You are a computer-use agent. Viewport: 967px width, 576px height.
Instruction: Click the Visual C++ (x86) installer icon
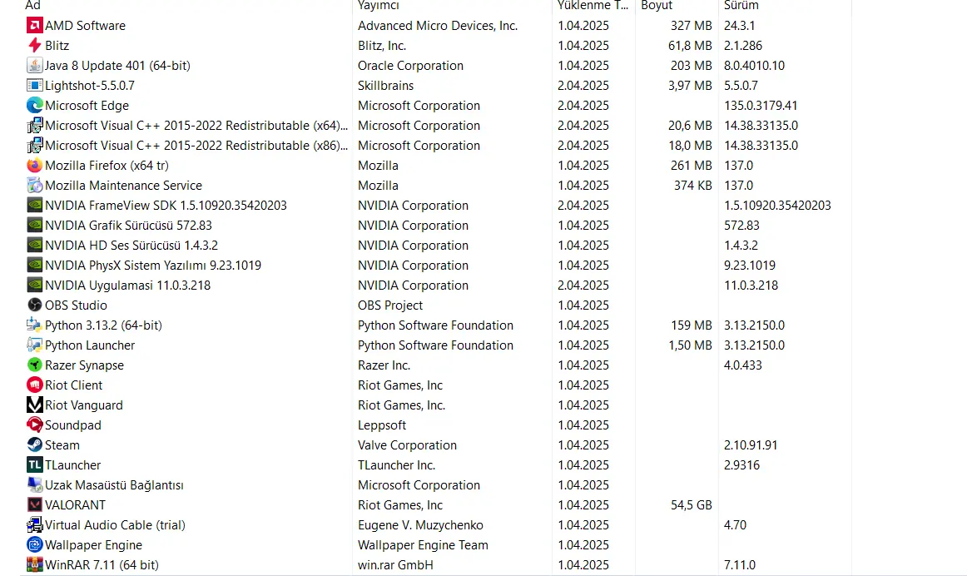click(x=35, y=146)
